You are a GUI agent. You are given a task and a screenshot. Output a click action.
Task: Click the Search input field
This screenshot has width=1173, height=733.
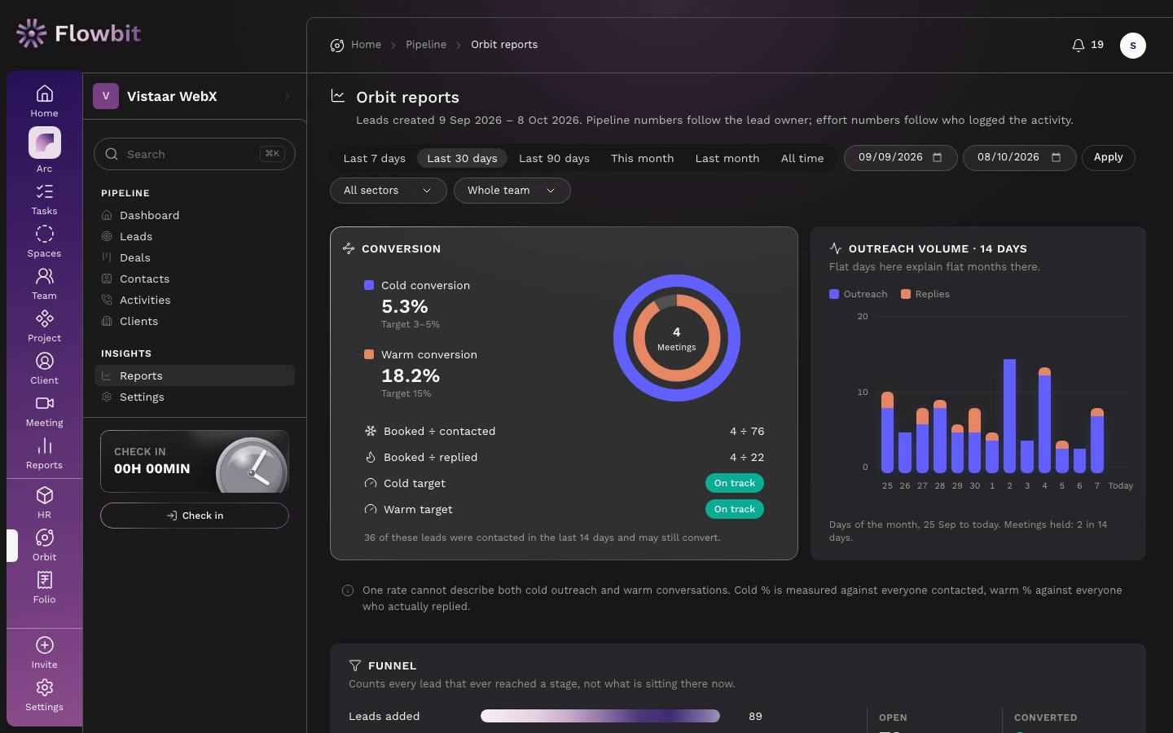(x=195, y=154)
